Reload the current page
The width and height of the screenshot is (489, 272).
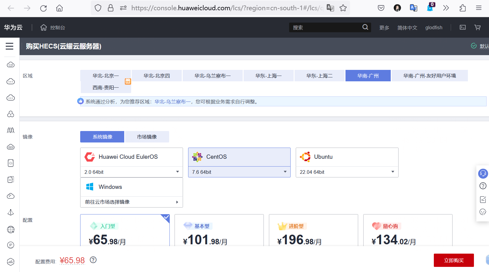[43, 8]
